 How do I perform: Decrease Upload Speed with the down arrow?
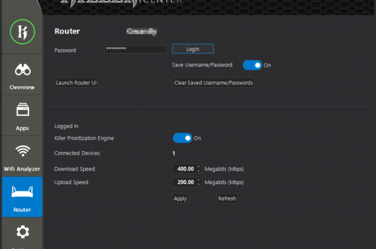(198, 184)
